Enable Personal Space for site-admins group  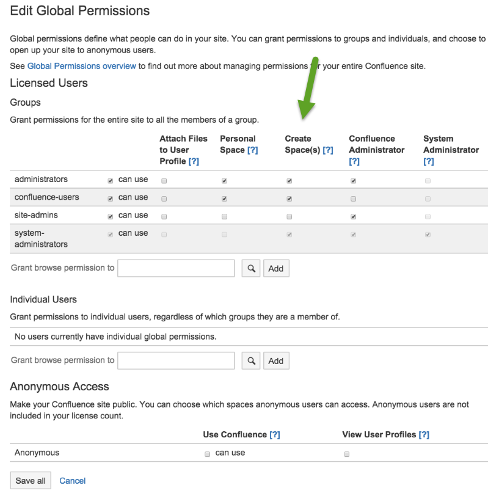tap(225, 217)
